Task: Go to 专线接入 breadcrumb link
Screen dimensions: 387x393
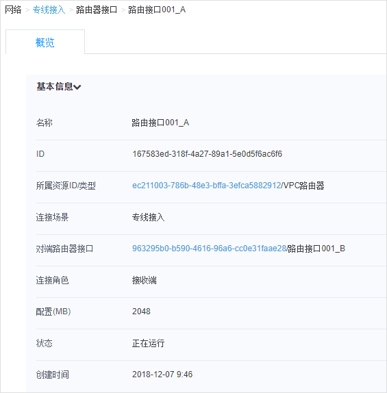Action: pyautogui.click(x=49, y=10)
